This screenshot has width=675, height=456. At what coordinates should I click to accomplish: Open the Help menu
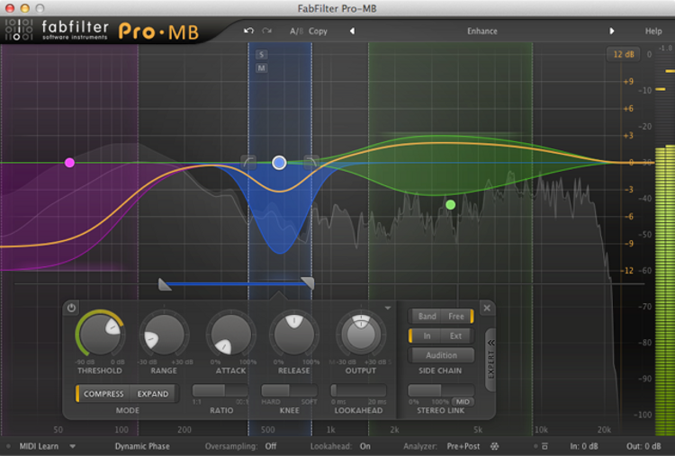(x=653, y=31)
